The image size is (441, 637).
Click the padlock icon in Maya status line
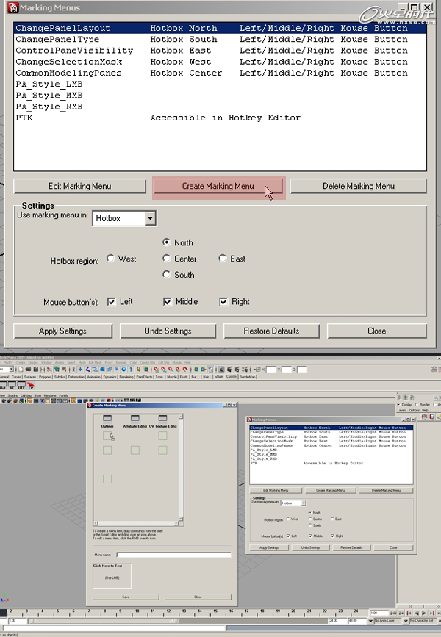tap(139, 370)
